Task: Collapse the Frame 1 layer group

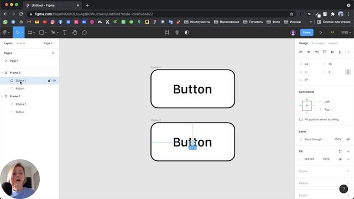Action: (x=2, y=96)
